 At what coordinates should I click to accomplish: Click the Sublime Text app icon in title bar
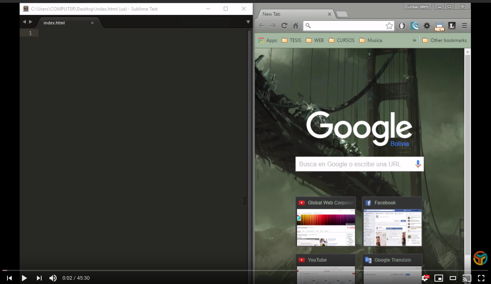[26, 9]
